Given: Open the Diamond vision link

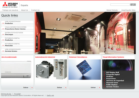Looking at the screenshot, I should click(112, 82).
